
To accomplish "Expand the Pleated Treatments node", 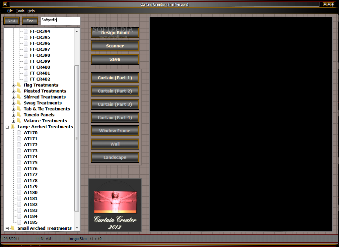I will click(13, 91).
